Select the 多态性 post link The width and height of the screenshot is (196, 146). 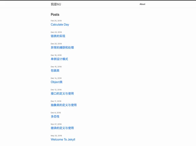tap(55, 116)
